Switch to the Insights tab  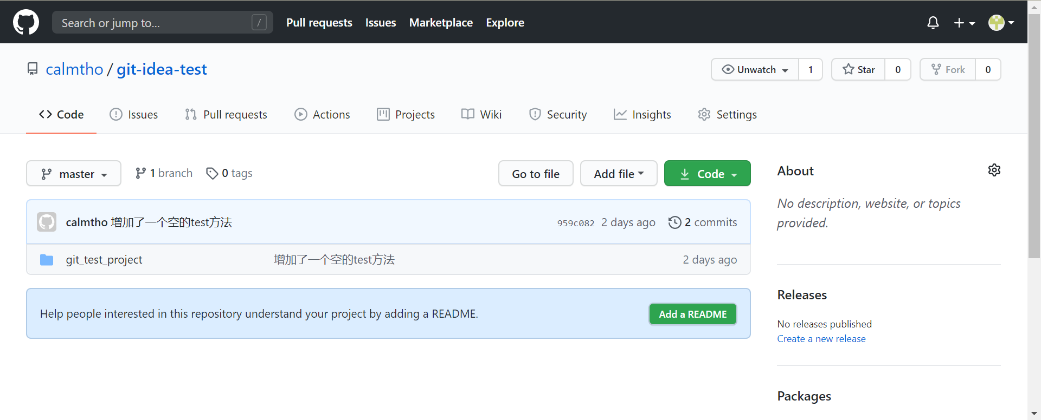[x=642, y=114]
